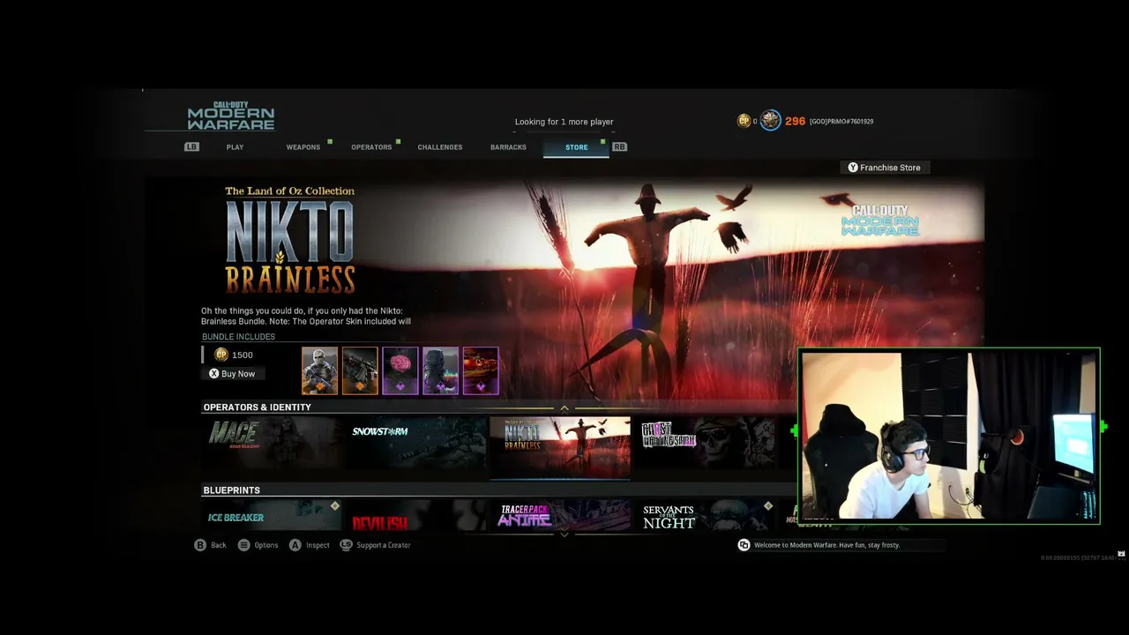Click the 'Looking for 1 more player' status
The width and height of the screenshot is (1129, 635).
(x=564, y=122)
